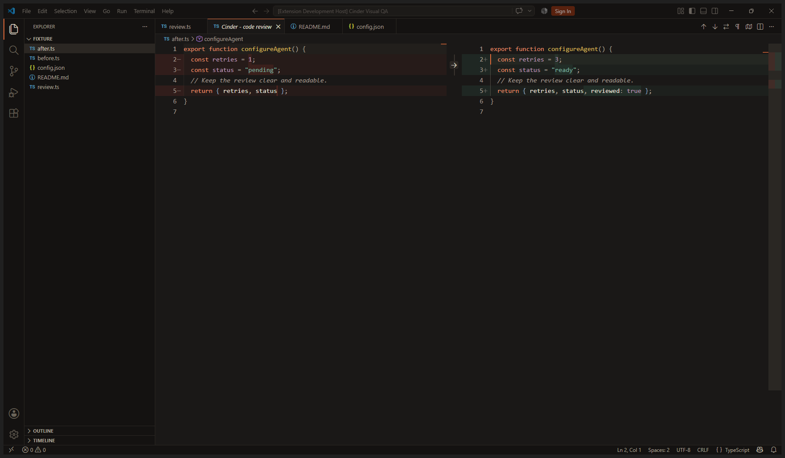Switch to the config.json tab
The width and height of the screenshot is (785, 458).
pyautogui.click(x=369, y=27)
